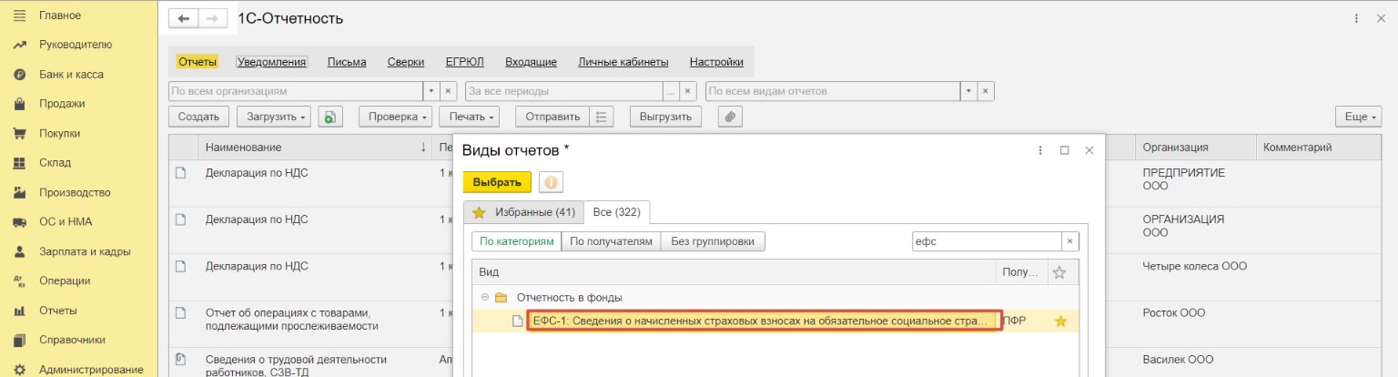
Task: Switch grouping to По получателям
Action: click(613, 241)
